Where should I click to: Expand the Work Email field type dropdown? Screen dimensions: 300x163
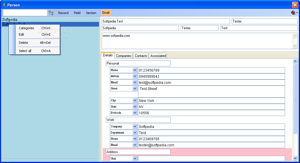click(x=135, y=145)
